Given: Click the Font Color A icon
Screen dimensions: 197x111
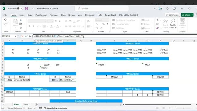Looking at the screenshot, I should pos(58,26).
